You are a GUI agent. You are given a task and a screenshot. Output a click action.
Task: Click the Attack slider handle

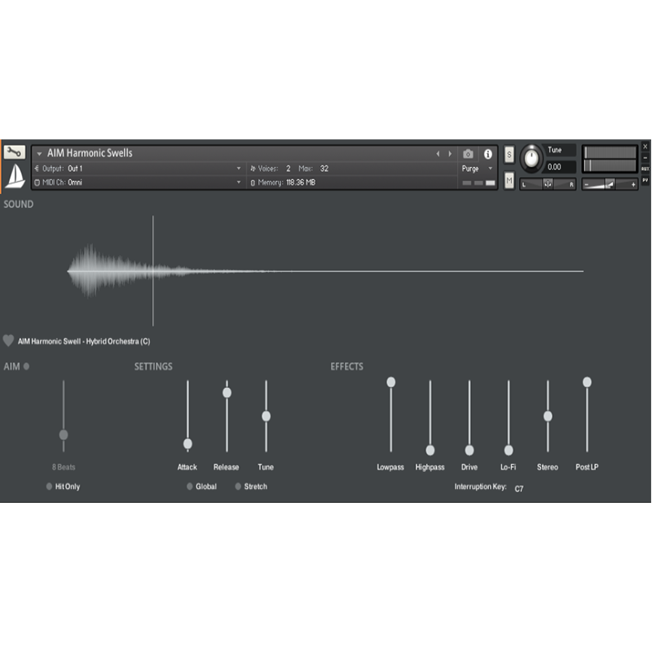[x=187, y=443]
